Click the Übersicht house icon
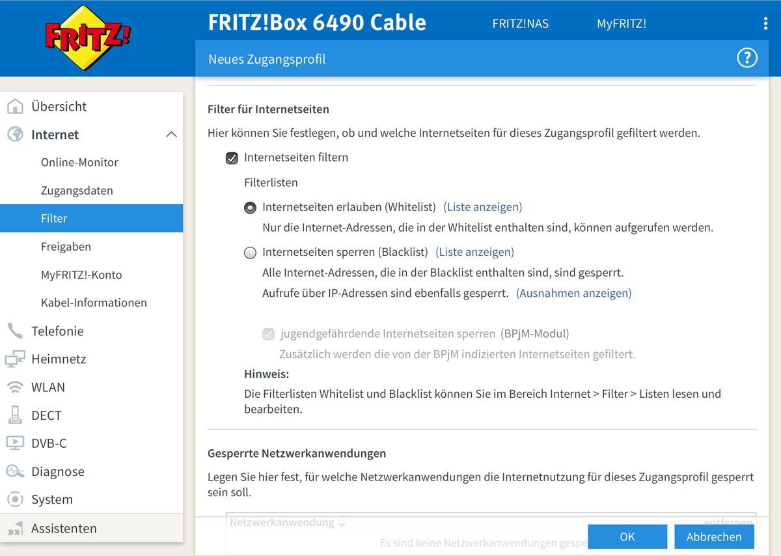Image resolution: width=781 pixels, height=556 pixels. click(14, 107)
